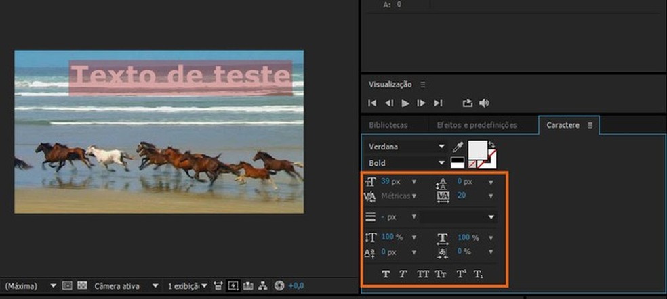Toggle Faux Bold text style
The width and height of the screenshot is (667, 299).
386,274
